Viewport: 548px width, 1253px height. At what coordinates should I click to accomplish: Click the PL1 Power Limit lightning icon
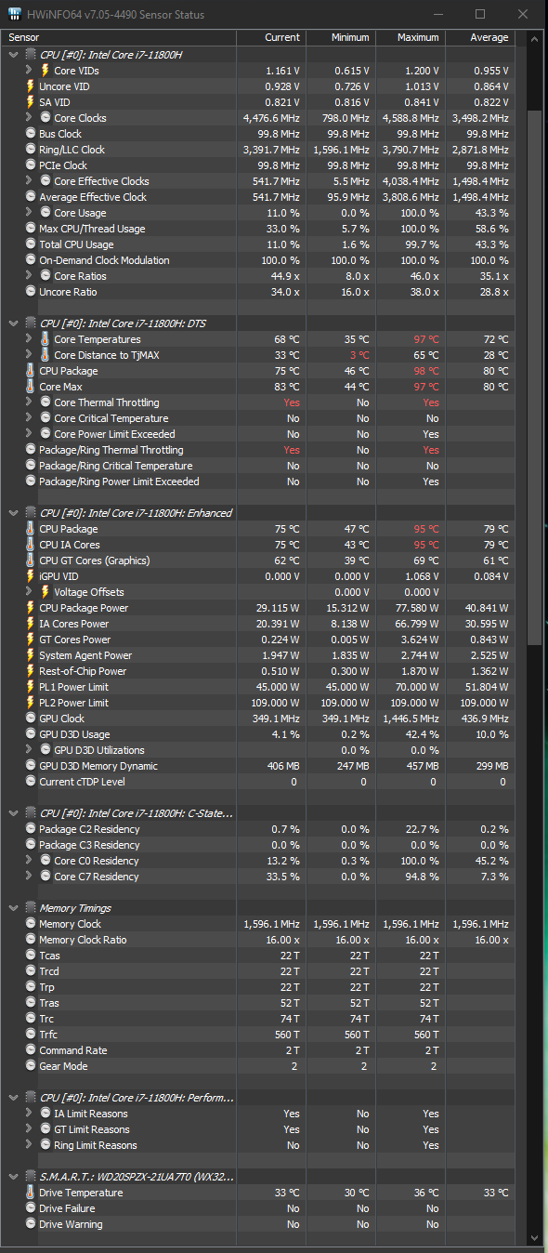pyautogui.click(x=31, y=687)
